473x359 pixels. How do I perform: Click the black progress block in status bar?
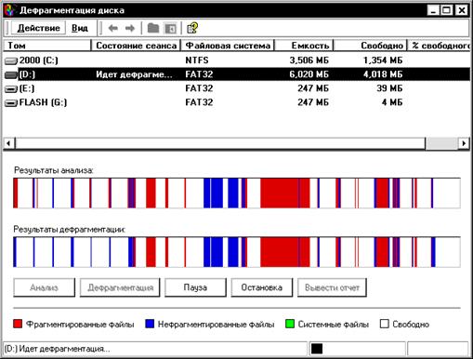point(317,349)
